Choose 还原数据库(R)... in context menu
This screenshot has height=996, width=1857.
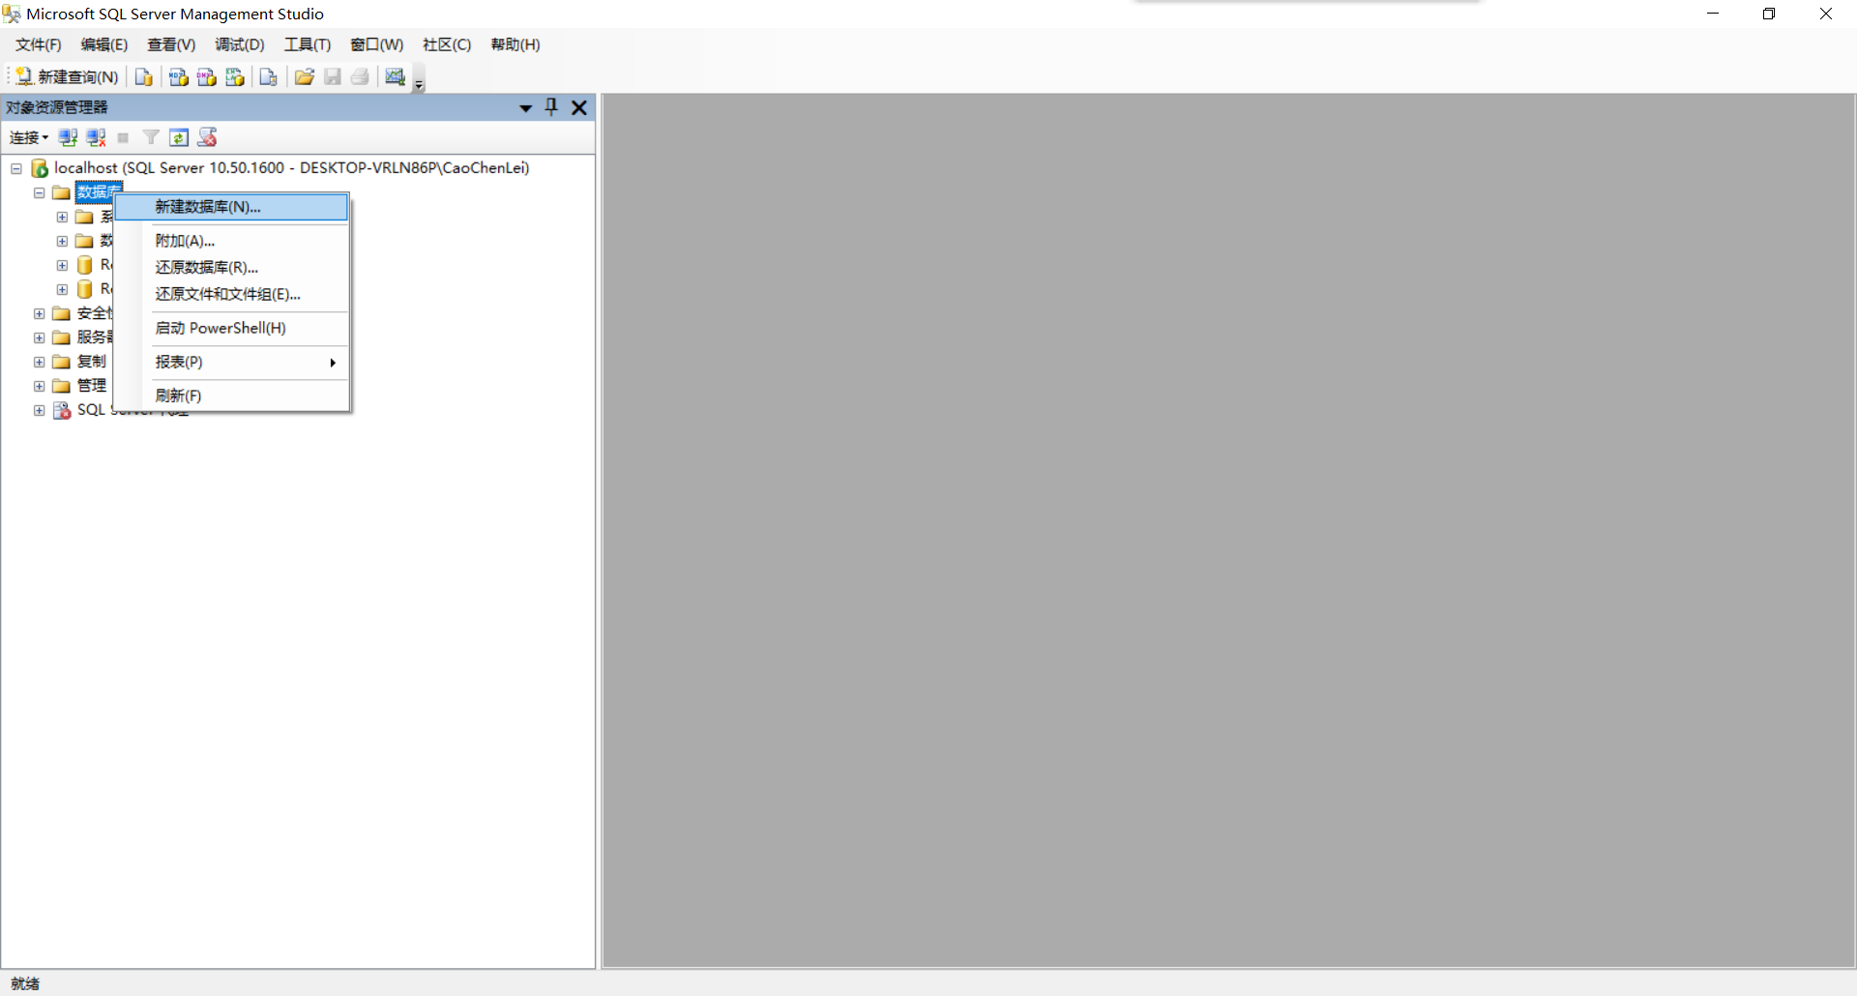point(231,267)
